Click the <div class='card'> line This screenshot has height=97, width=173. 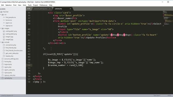pos(59,13)
